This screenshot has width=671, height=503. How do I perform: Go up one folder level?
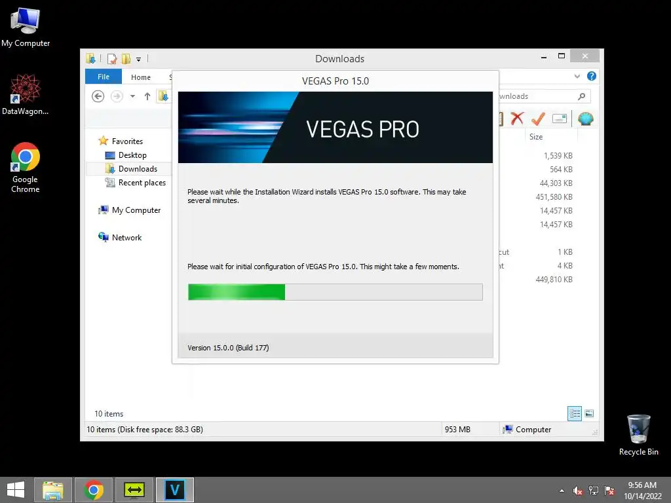point(147,96)
